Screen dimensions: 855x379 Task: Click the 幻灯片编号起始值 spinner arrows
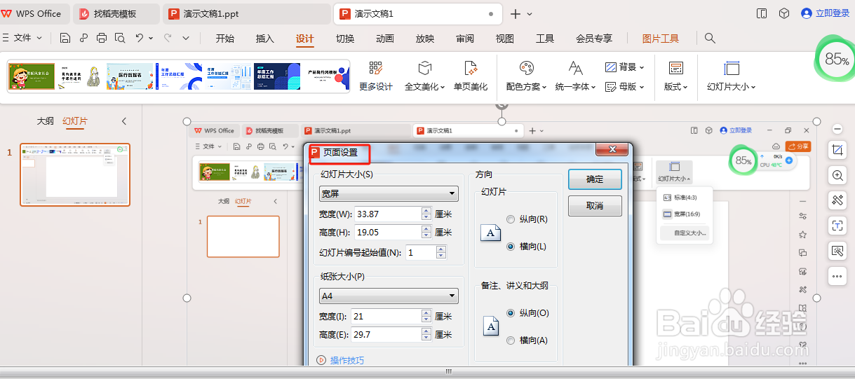coord(440,253)
